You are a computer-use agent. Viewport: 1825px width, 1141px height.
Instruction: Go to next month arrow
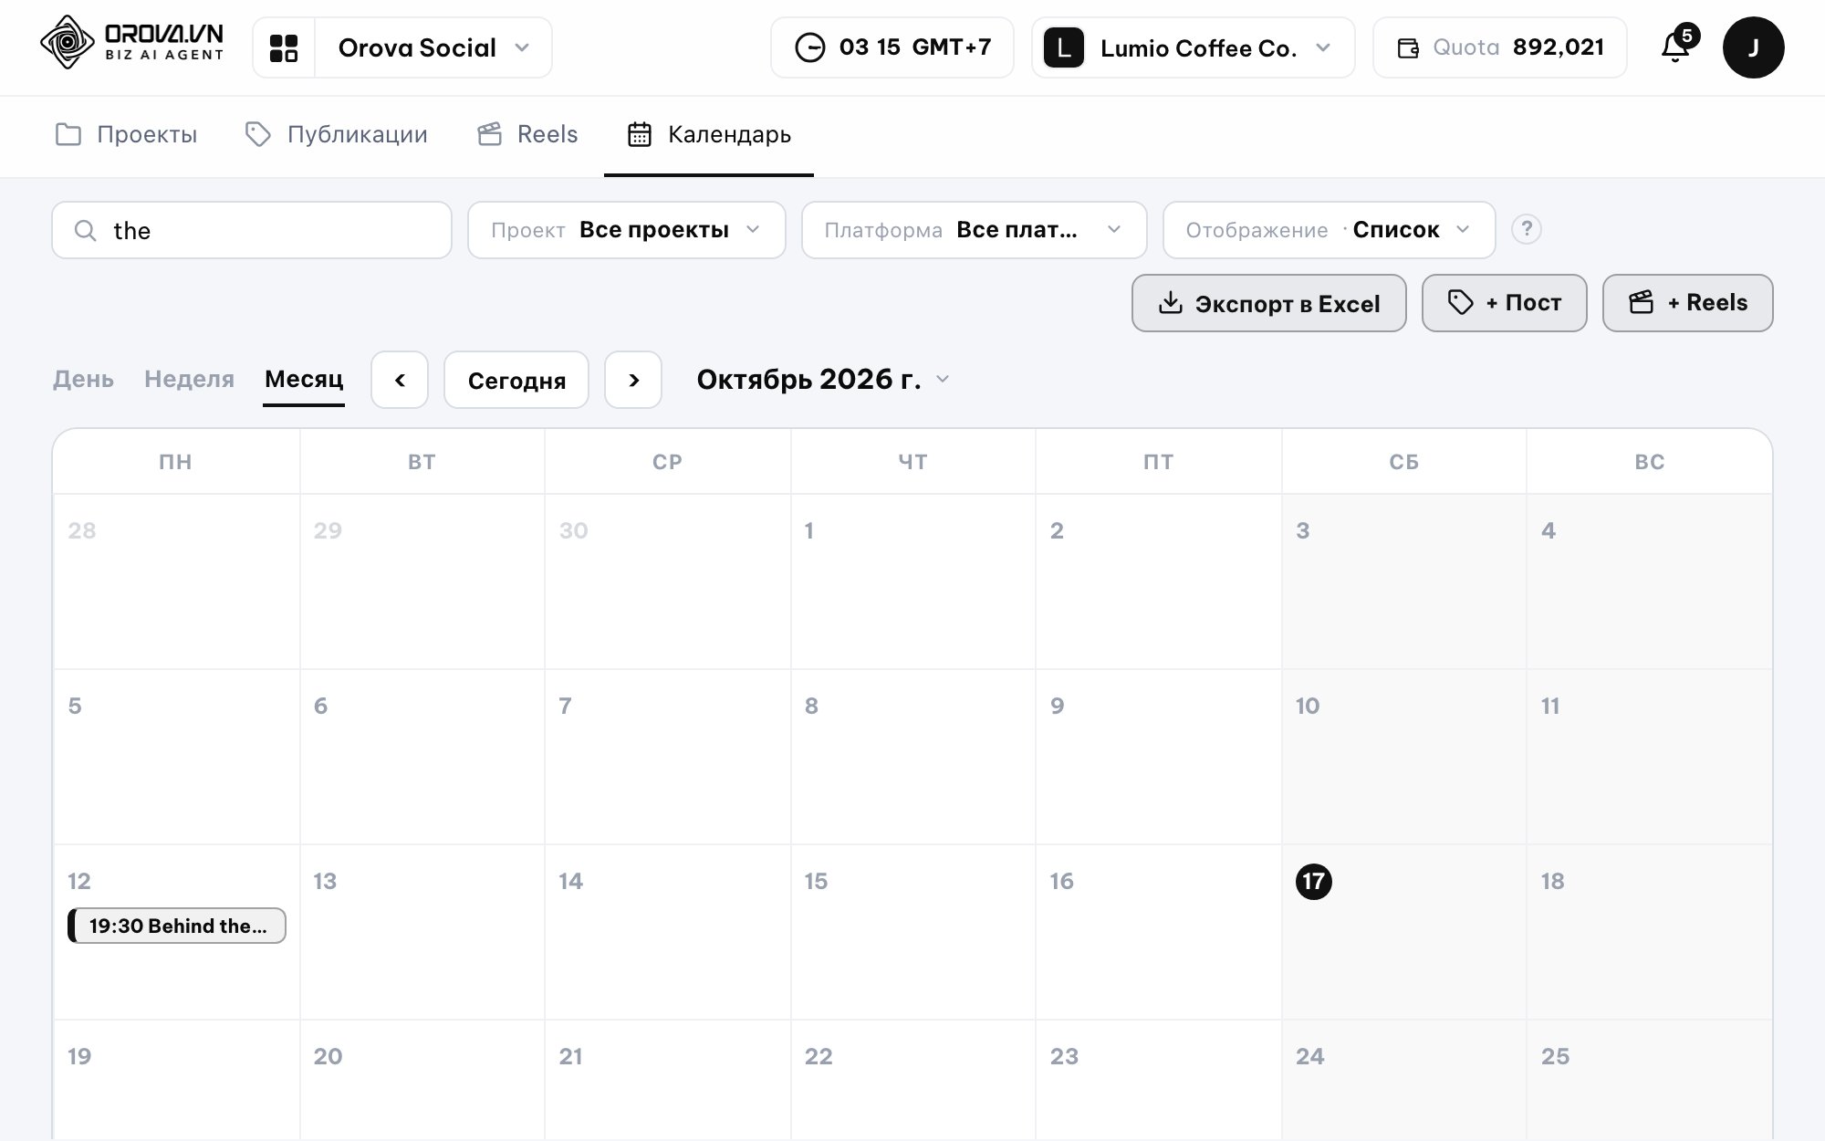coord(633,380)
